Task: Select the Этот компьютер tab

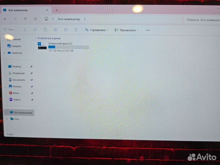Action: click(26, 10)
